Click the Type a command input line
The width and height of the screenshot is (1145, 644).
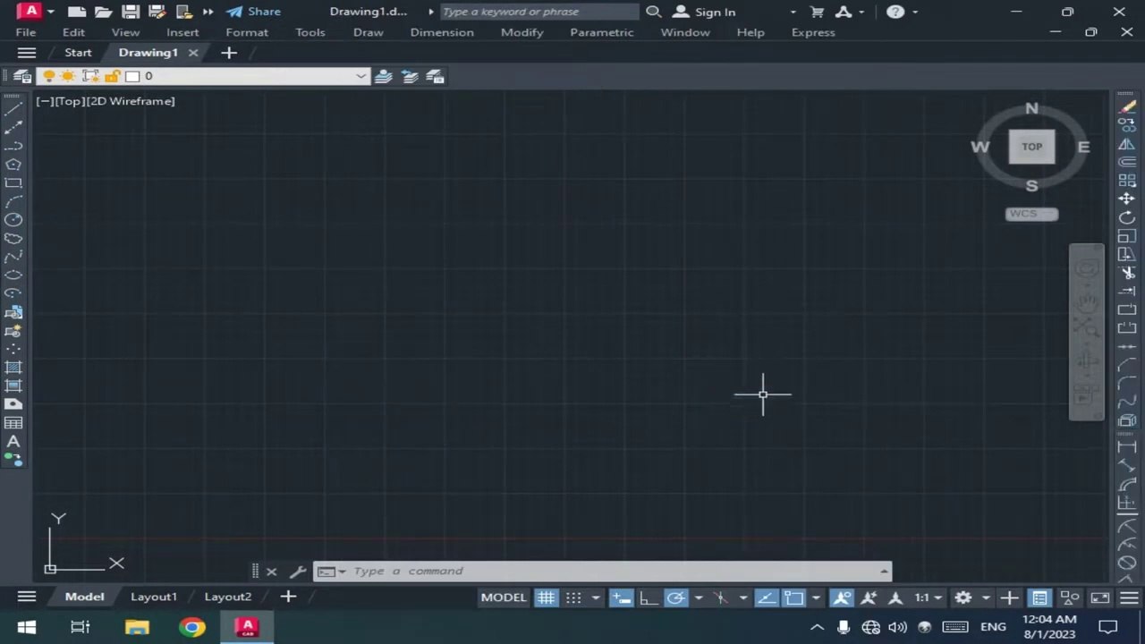614,571
